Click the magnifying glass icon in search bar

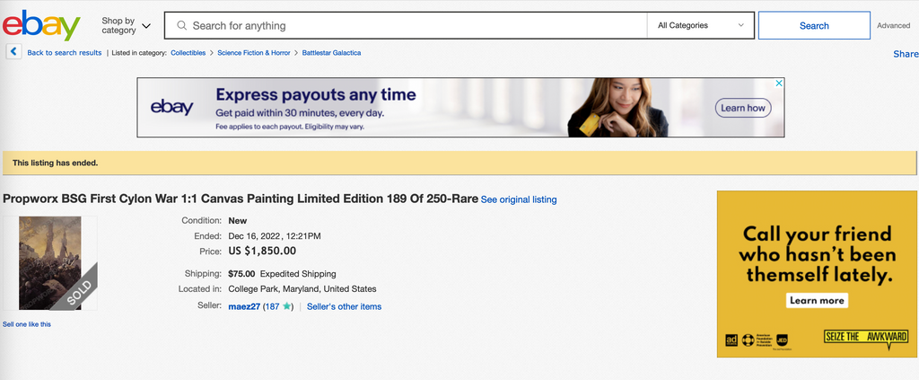tap(181, 26)
